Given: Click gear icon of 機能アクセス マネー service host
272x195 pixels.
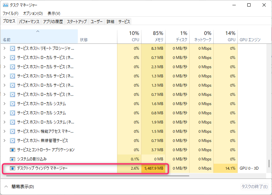Looking at the screenshot, I should coord(12,131).
